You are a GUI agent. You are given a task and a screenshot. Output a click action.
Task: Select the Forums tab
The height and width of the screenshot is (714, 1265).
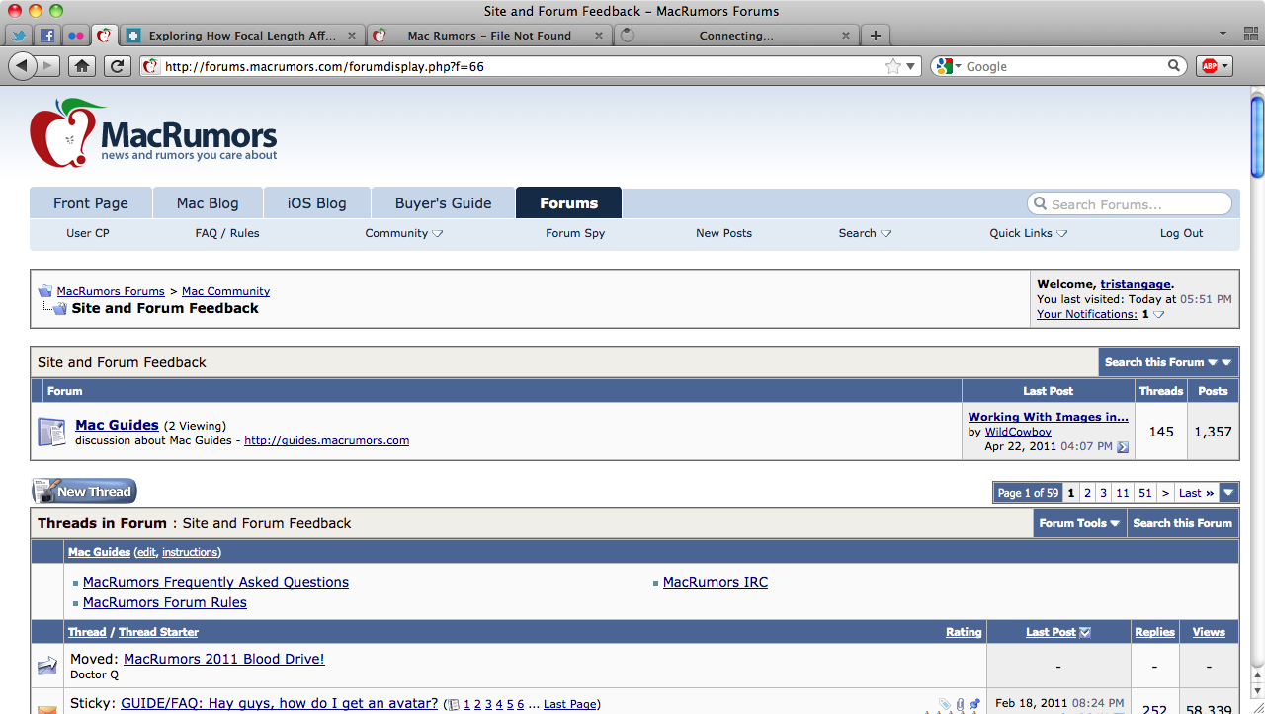pyautogui.click(x=568, y=202)
